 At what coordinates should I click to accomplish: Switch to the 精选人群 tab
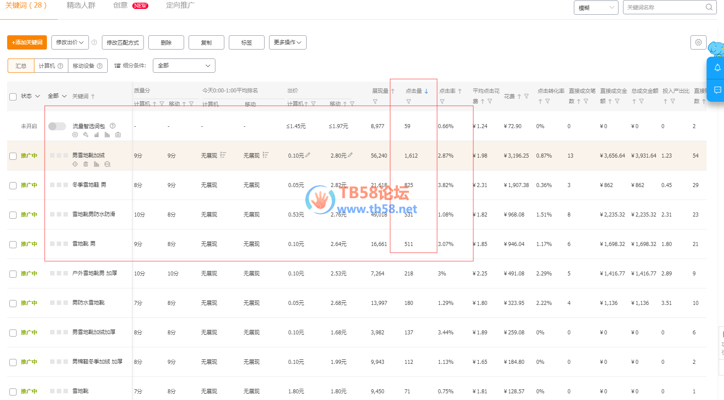81,5
